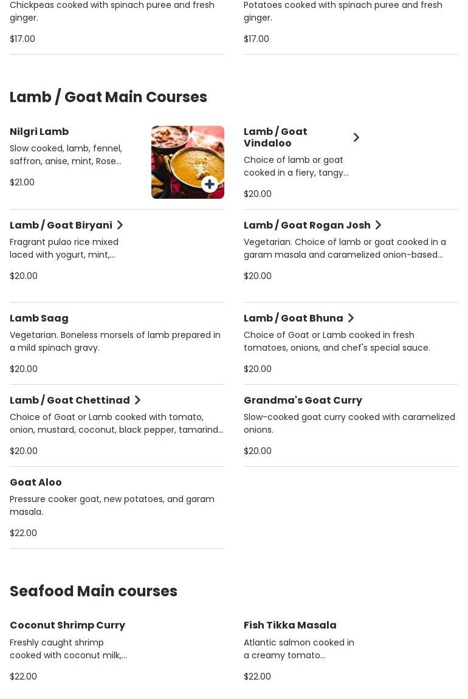Open the Nilgri Lamb dish photo
Image resolution: width=468 pixels, height=699 pixels.
pos(188,162)
